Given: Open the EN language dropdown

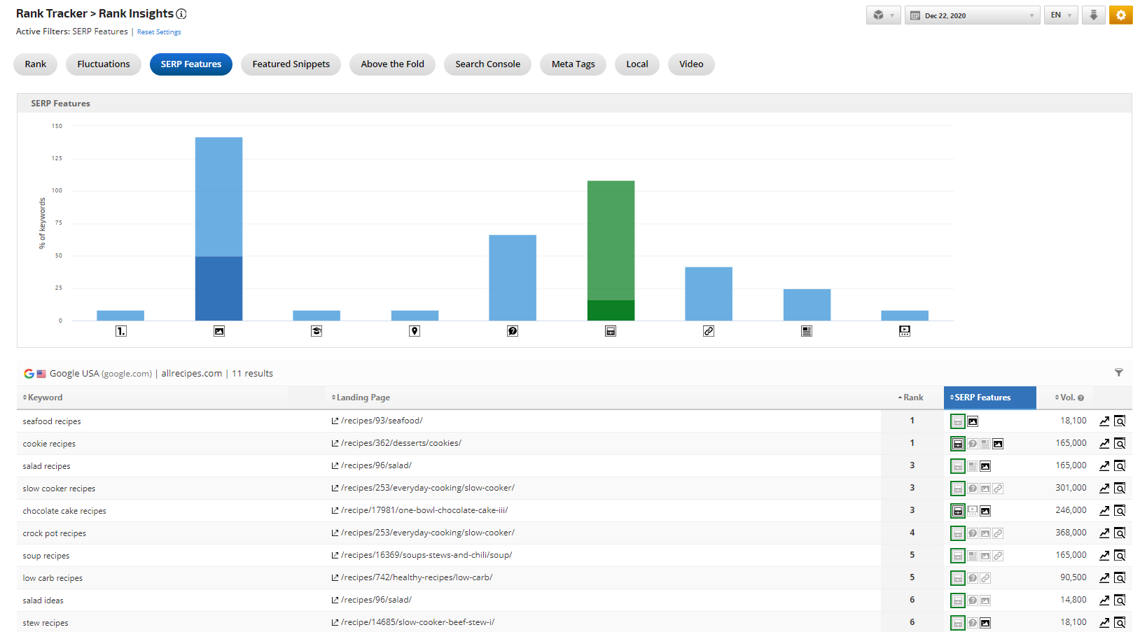Looking at the screenshot, I should click(x=1061, y=15).
